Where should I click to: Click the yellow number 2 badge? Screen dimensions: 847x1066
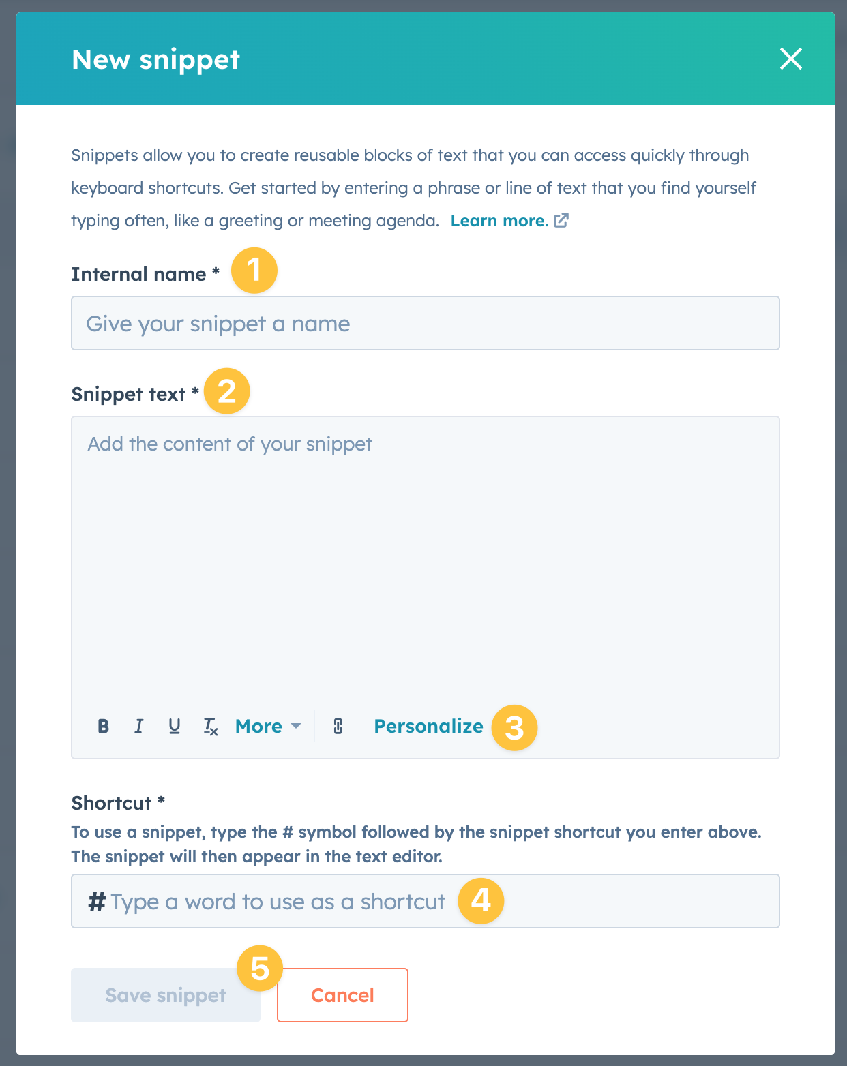point(227,391)
